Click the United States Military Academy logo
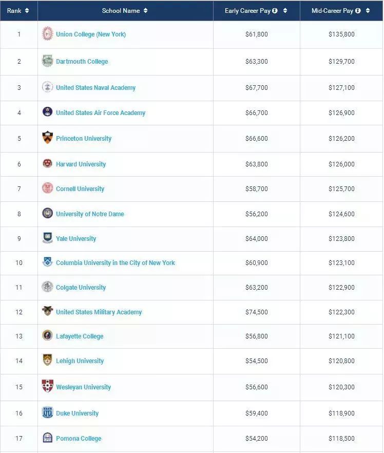Image resolution: width=384 pixels, height=453 pixels. point(47,311)
